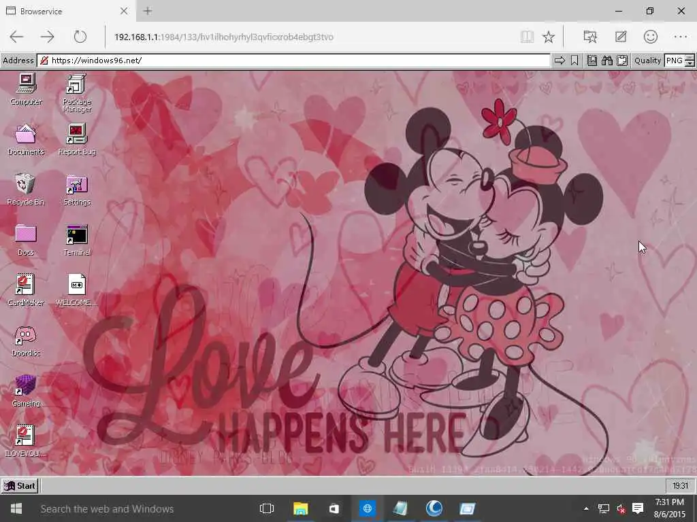Viewport: 697px width, 522px height.
Task: Send feedback with the smiley icon
Action: pyautogui.click(x=650, y=37)
